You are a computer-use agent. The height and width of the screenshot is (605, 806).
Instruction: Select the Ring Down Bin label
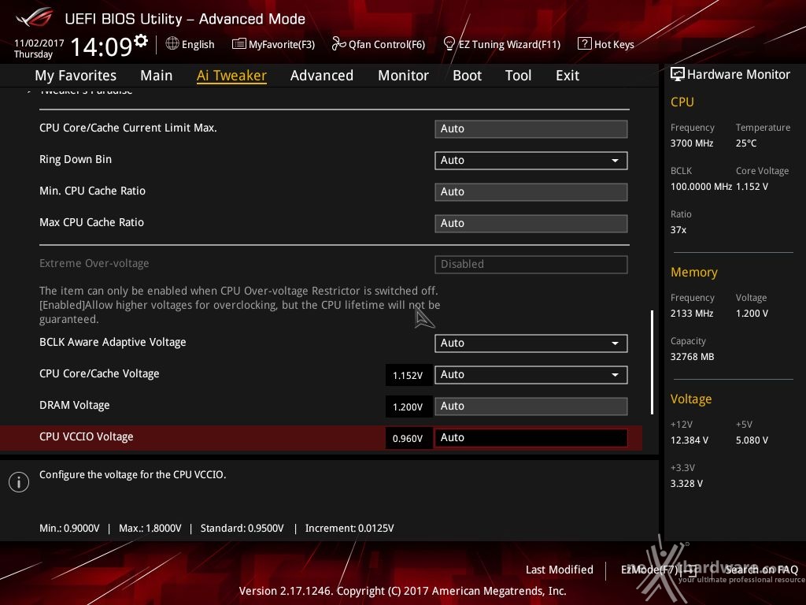click(76, 159)
